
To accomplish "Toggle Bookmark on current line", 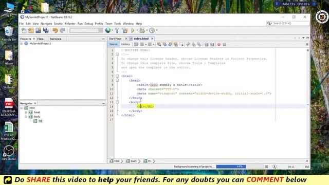I will pyautogui.click(x=199, y=45).
